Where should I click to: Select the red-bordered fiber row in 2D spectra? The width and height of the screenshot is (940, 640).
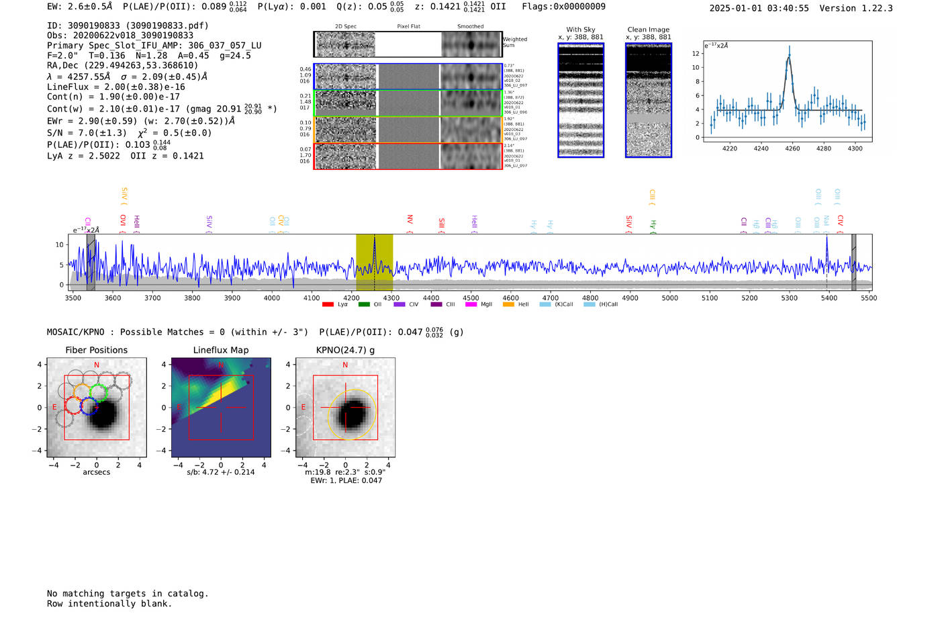pos(408,156)
